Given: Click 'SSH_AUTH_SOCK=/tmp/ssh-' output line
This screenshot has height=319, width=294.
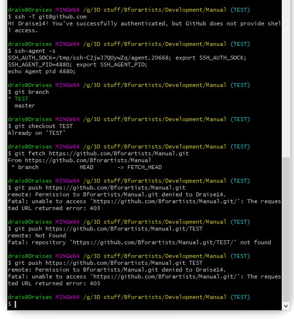Looking at the screenshot, I should click(x=127, y=58).
